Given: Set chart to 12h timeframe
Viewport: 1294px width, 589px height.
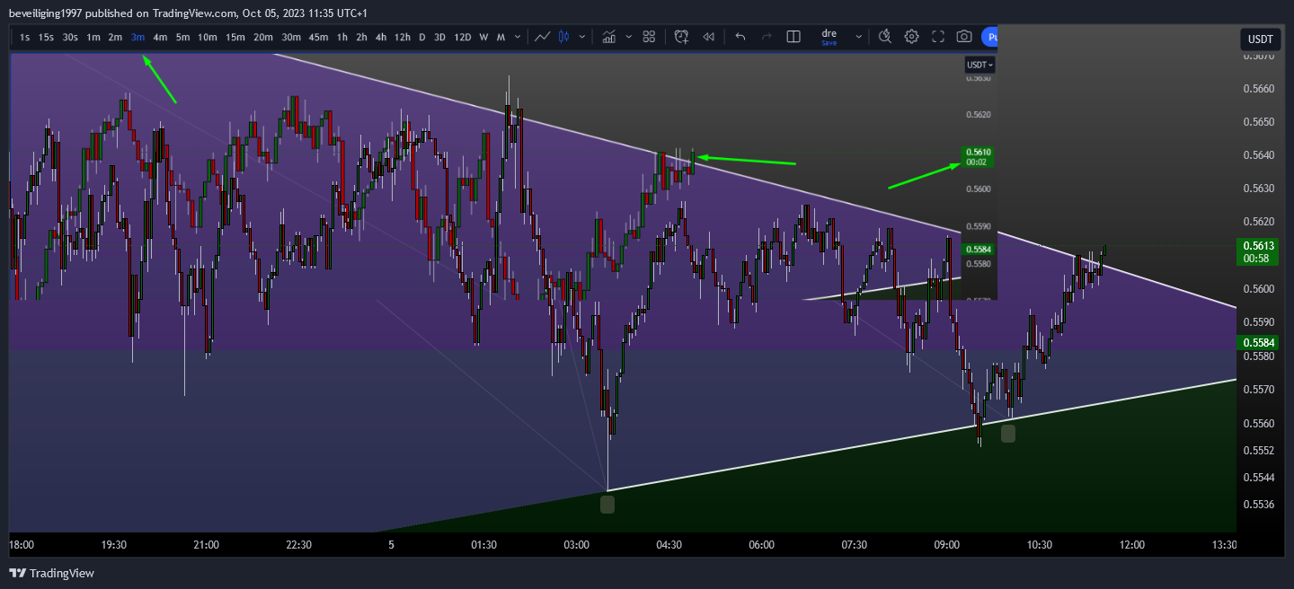Looking at the screenshot, I should (x=403, y=37).
